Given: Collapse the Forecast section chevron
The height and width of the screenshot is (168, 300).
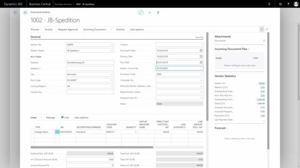Looking at the screenshot, I should click(227, 128).
